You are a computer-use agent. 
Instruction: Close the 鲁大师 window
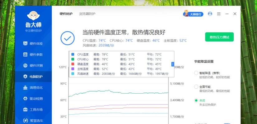(x=235, y=14)
